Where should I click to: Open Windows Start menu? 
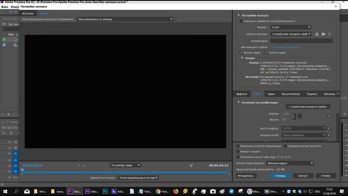click(x=5, y=191)
